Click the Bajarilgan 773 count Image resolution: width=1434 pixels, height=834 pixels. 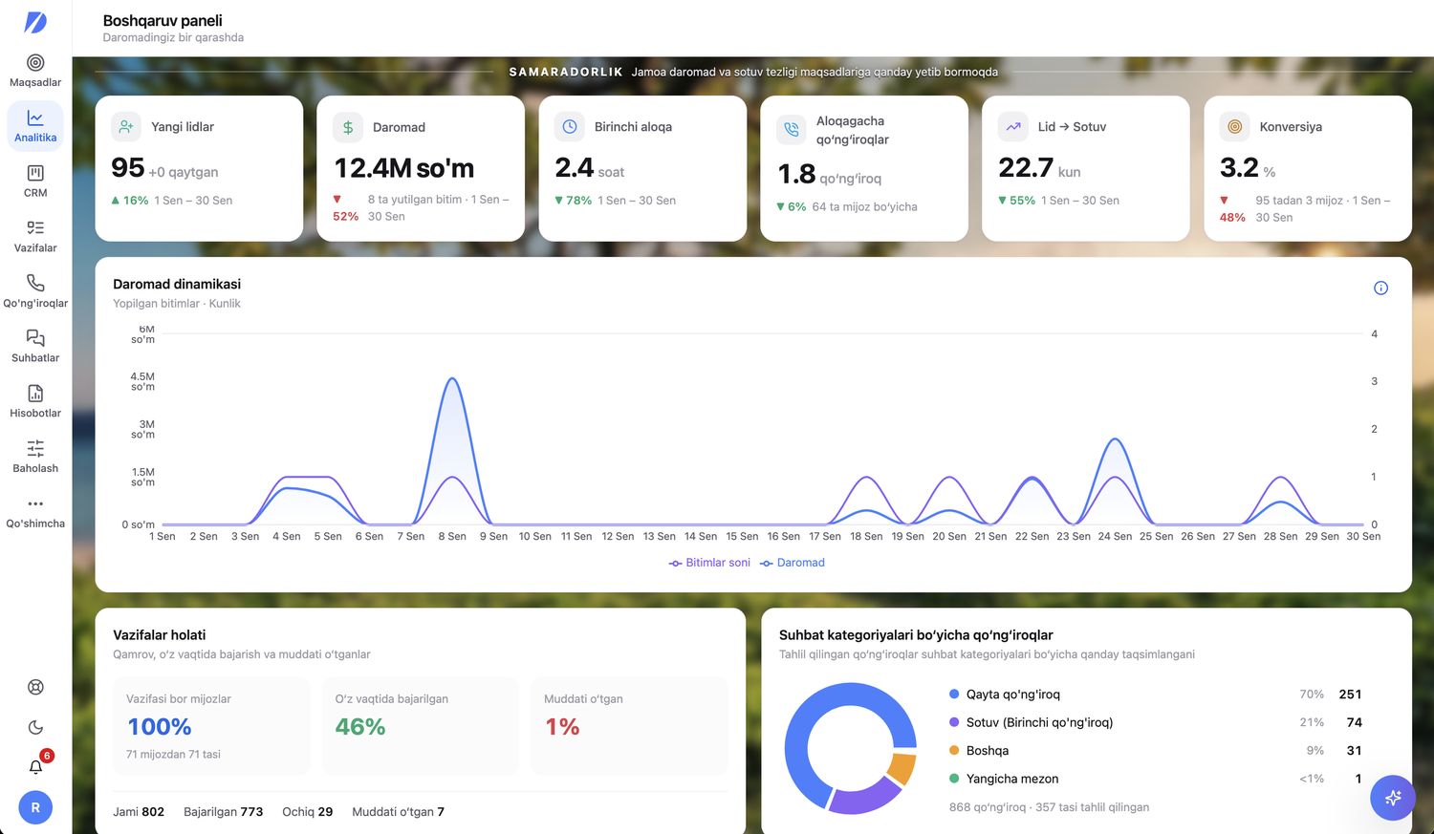(x=223, y=812)
